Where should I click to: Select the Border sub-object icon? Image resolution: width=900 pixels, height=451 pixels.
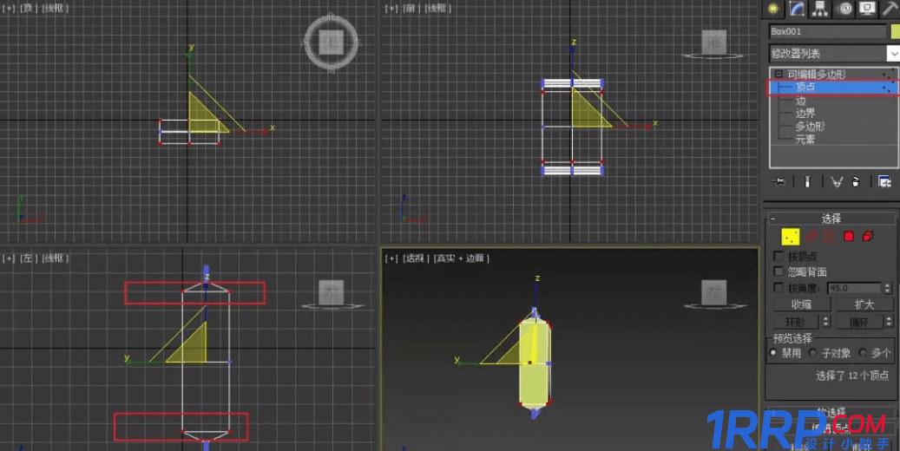[829, 236]
